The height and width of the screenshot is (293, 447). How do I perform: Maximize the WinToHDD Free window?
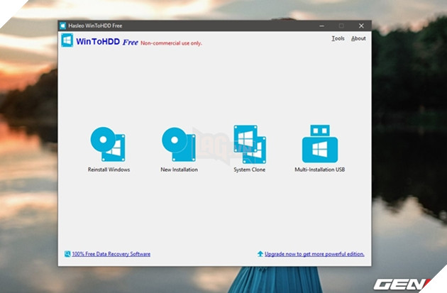(340, 26)
